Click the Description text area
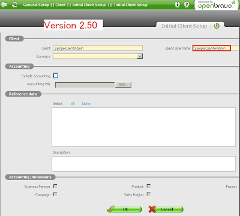The height and width of the screenshot is (216, 240). point(143,164)
